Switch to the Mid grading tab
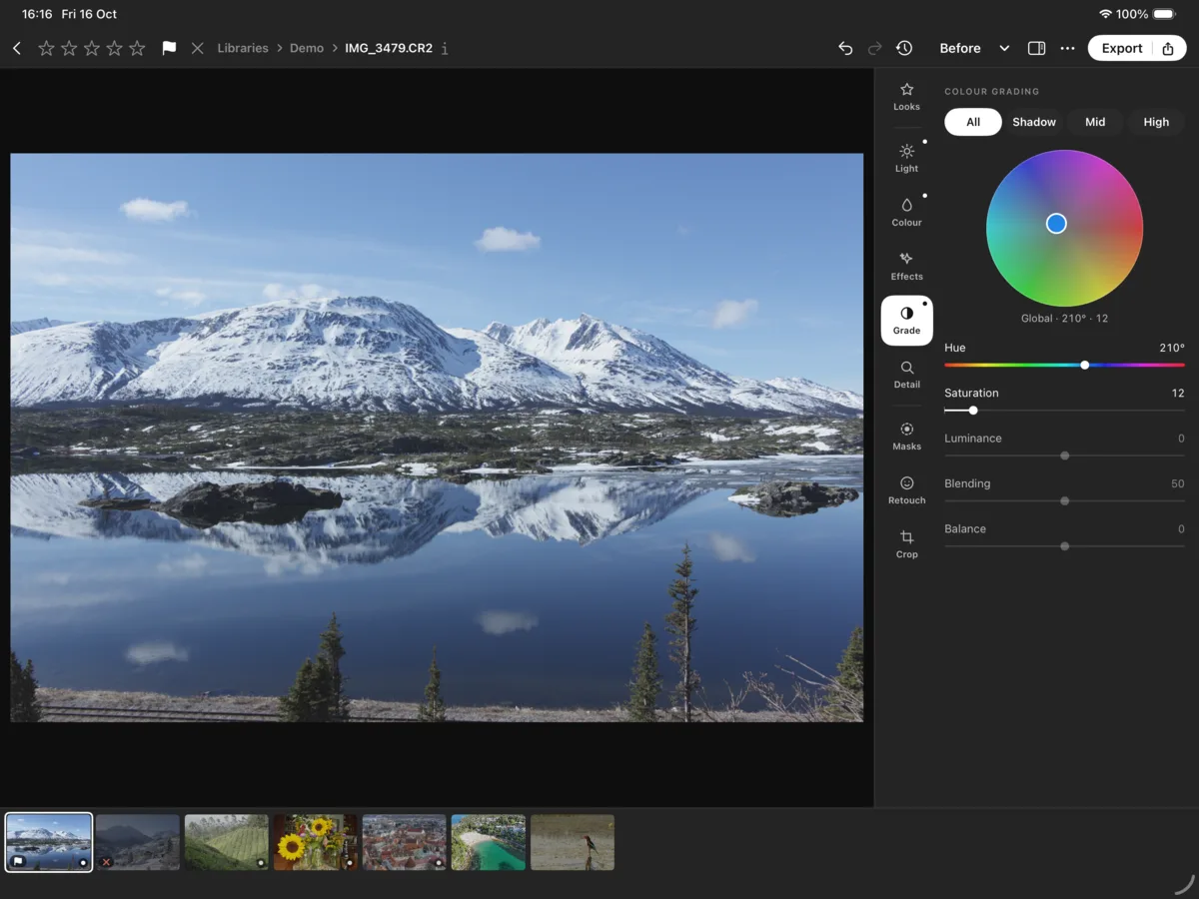The width and height of the screenshot is (1199, 899). (x=1095, y=122)
